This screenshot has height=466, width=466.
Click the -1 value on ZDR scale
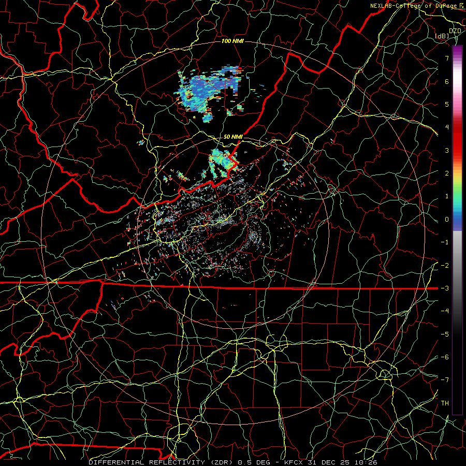click(445, 242)
